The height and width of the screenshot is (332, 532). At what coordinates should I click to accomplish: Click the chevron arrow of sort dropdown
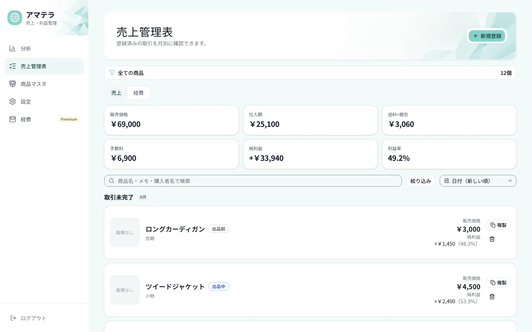tap(510, 181)
